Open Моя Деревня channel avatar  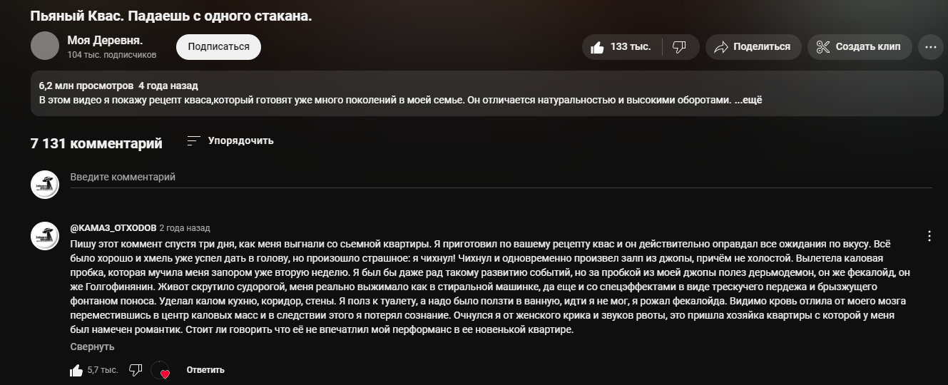click(x=45, y=46)
